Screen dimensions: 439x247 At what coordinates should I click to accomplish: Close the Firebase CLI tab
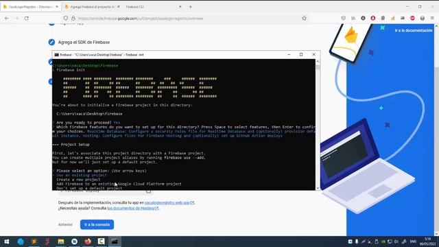180,7
